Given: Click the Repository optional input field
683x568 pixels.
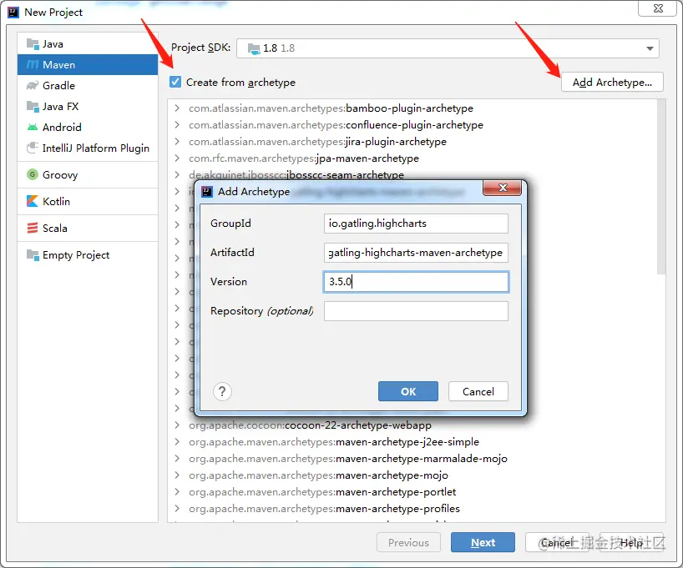Looking at the screenshot, I should 416,311.
